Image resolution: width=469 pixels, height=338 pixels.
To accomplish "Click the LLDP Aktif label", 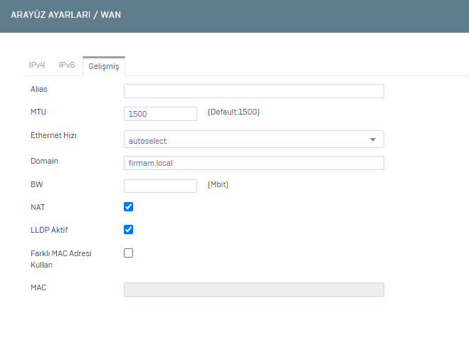I will pyautogui.click(x=49, y=230).
